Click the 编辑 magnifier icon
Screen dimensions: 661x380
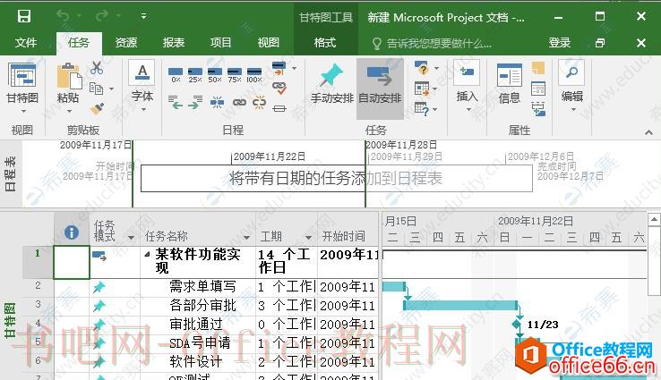point(571,73)
